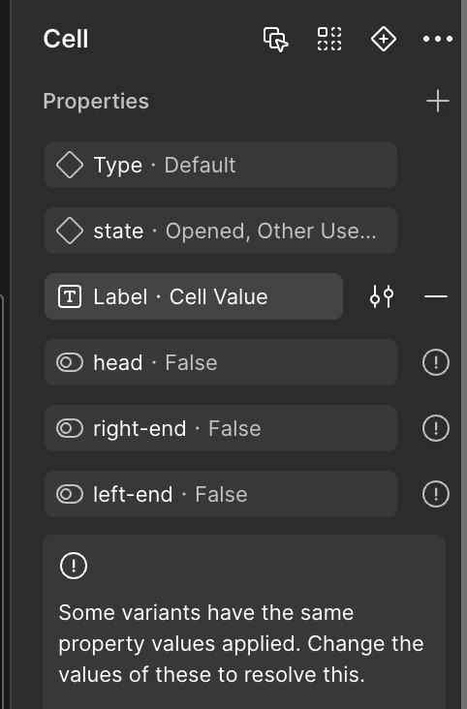Toggle the left-end boolean property

tap(221, 494)
